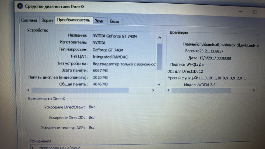The image size is (265, 149).
Task: Click the Название: label
Action: coord(78,35)
